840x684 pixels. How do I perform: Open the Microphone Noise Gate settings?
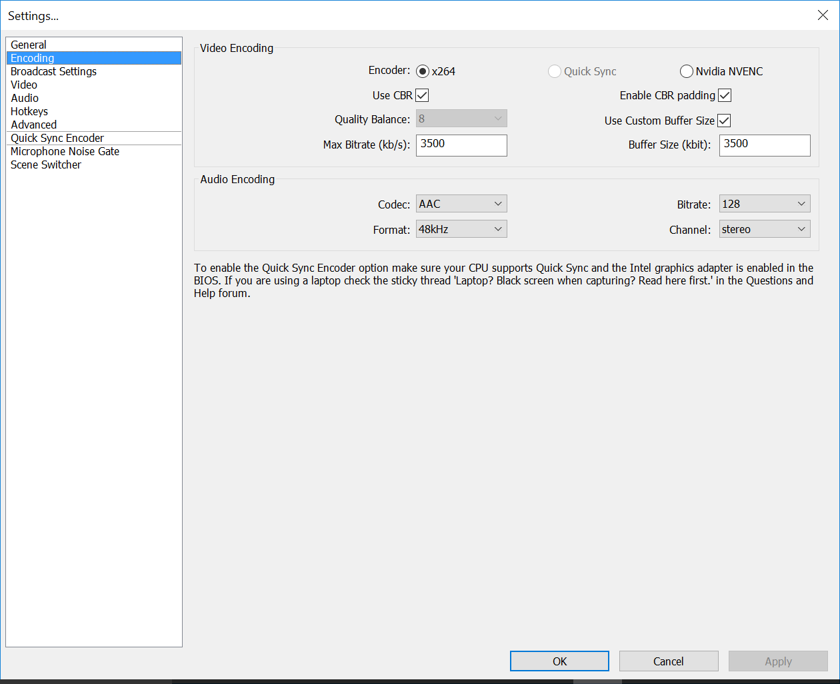pos(65,151)
